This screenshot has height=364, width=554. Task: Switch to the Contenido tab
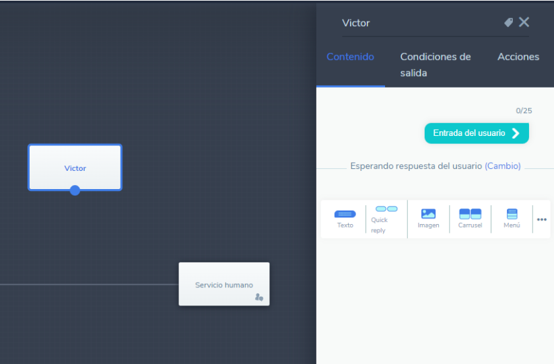350,57
